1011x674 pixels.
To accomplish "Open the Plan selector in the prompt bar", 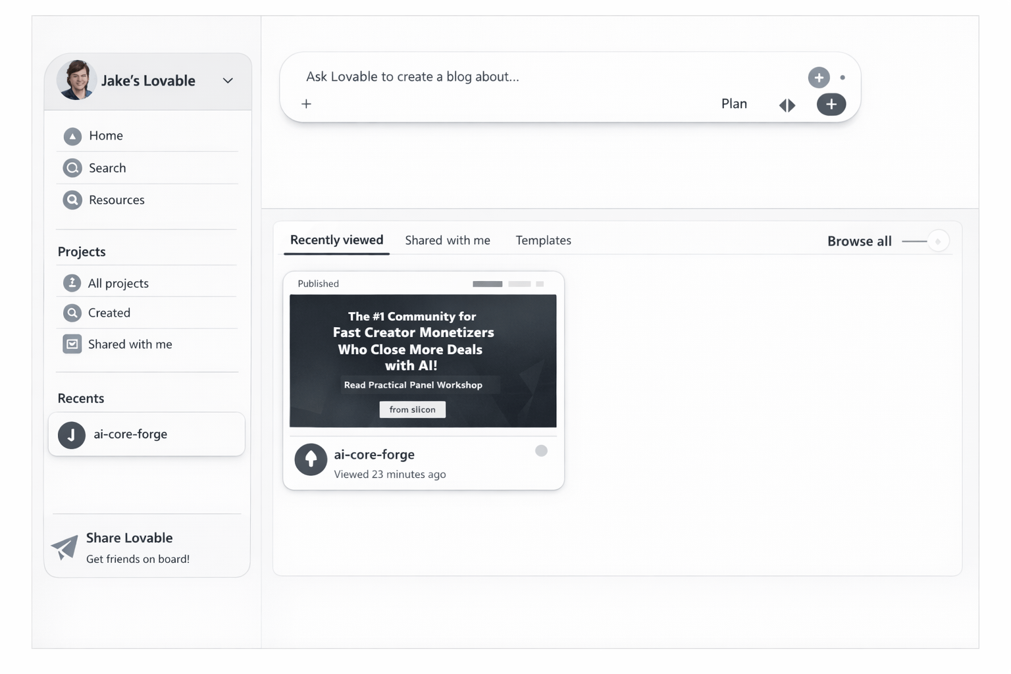I will point(734,103).
